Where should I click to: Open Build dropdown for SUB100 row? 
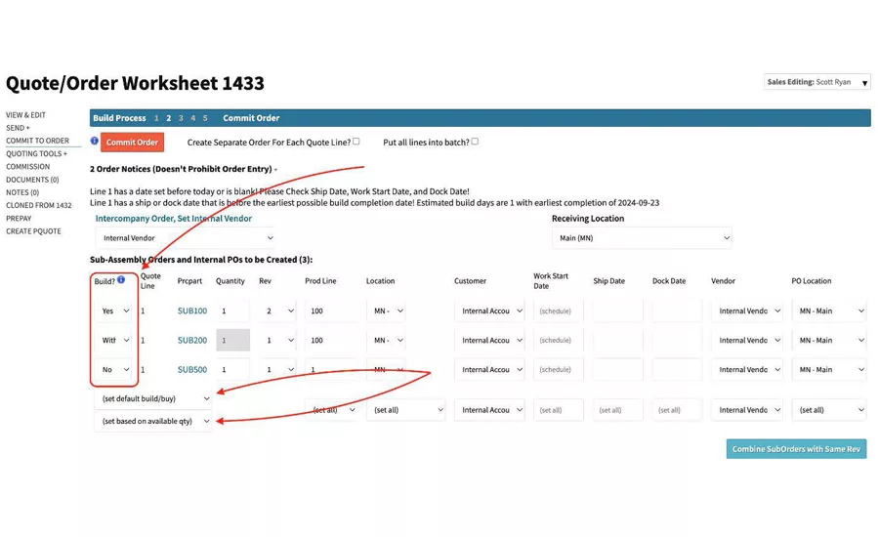(x=114, y=310)
